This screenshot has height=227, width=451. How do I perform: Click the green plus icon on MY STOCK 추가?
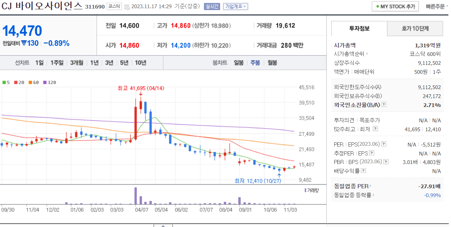pyautogui.click(x=378, y=7)
